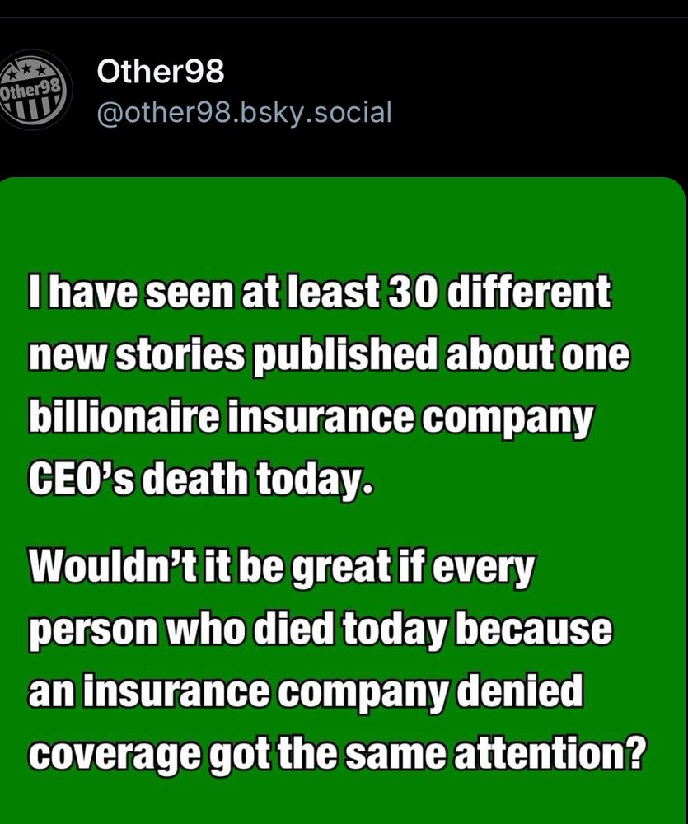This screenshot has width=688, height=824.
Task: Click the line 'an insurance company denied'
Action: (x=306, y=693)
